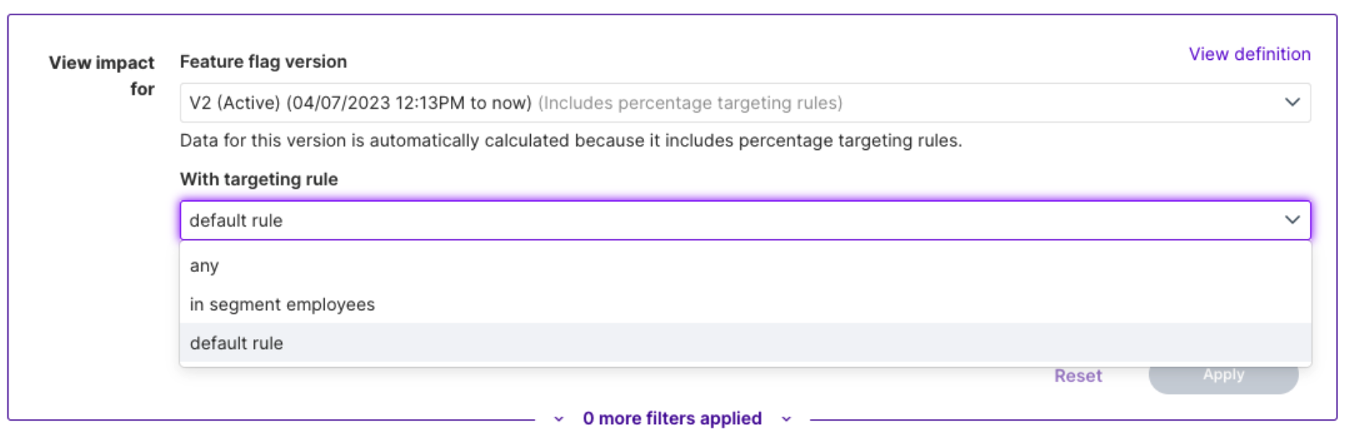This screenshot has width=1359, height=440.
Task: Click the 'With targeting rule' label
Action: click(x=259, y=179)
